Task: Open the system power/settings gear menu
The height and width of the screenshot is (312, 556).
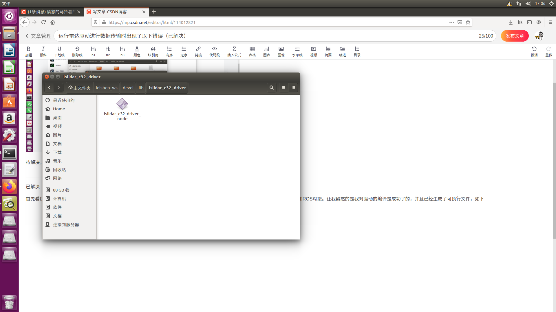Action: click(551, 3)
